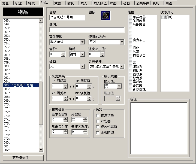Check the 魂力攻击 attribute

pyautogui.click(x=130, y=40)
